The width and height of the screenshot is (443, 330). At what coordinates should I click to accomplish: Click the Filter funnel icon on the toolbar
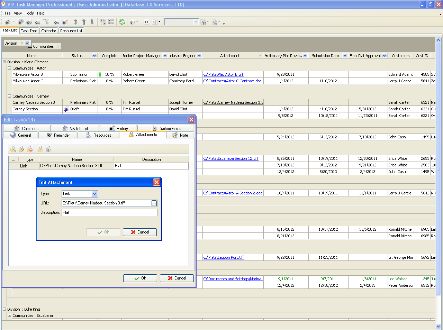pyautogui.click(x=46, y=21)
